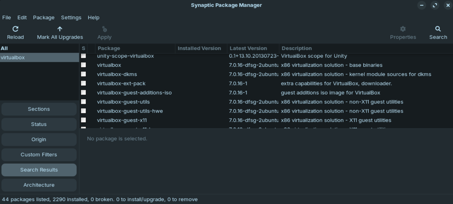
Task: Click 'guest additions iso image for VirtualBox' description
Action: pos(330,93)
